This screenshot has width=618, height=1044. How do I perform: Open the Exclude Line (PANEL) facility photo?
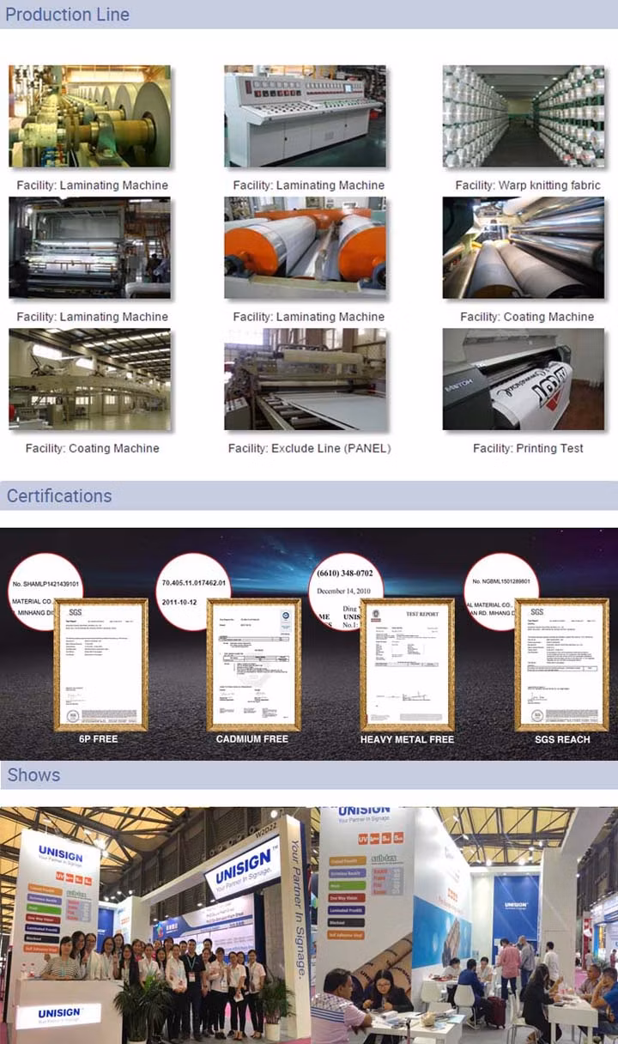(305, 379)
